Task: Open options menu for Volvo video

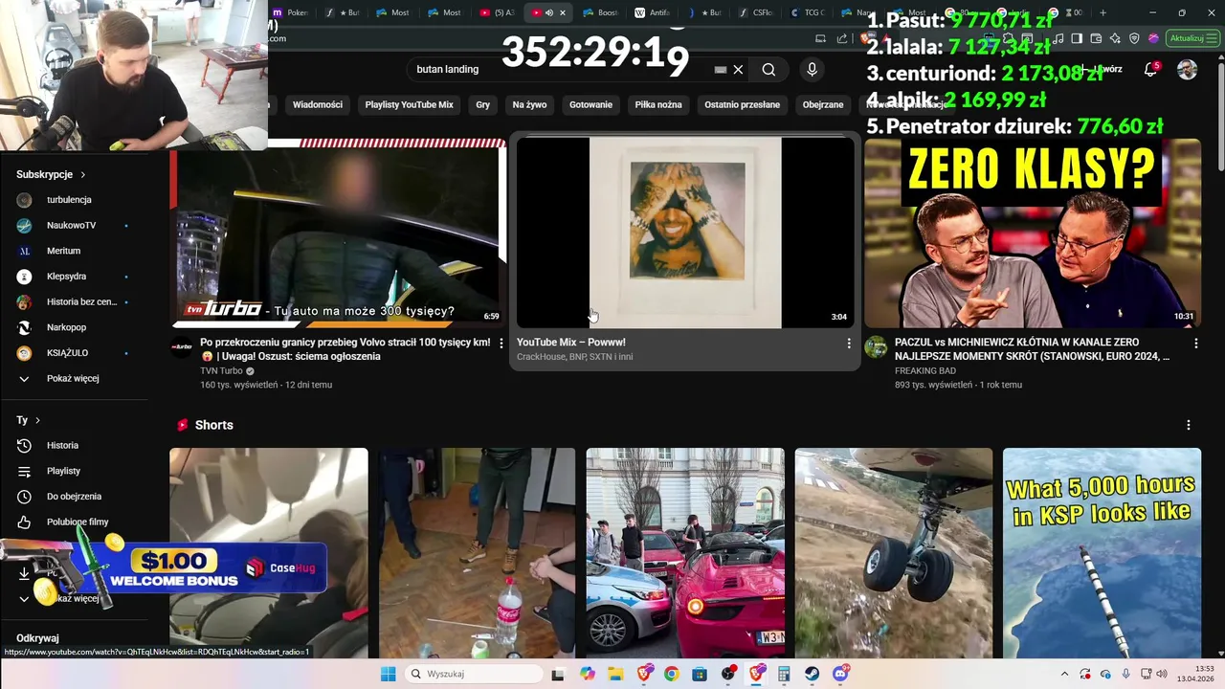Action: pyautogui.click(x=501, y=343)
